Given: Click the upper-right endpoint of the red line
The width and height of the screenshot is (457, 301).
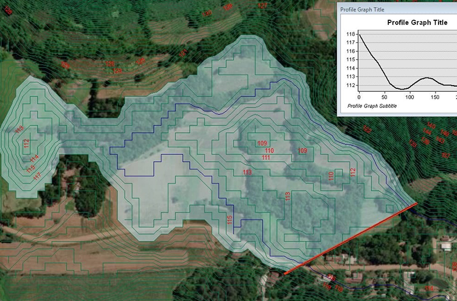Looking at the screenshot, I should (x=416, y=203).
